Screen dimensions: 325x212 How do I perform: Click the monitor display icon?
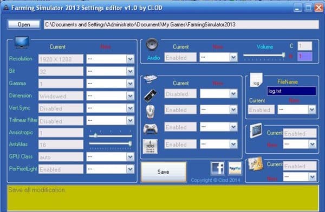22,42
